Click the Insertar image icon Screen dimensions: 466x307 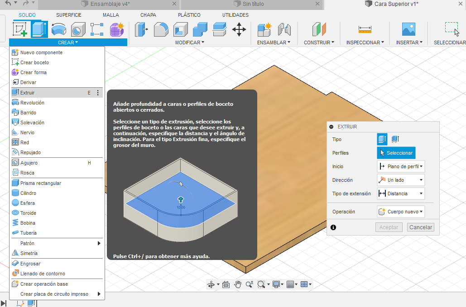(408, 29)
